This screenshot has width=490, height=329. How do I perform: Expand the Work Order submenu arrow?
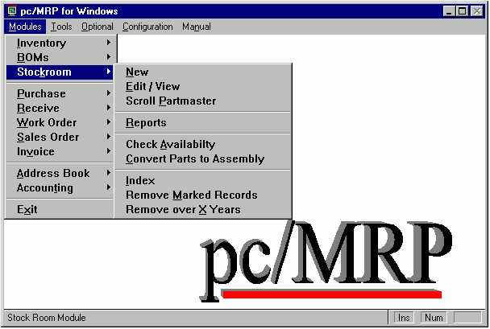pos(109,122)
